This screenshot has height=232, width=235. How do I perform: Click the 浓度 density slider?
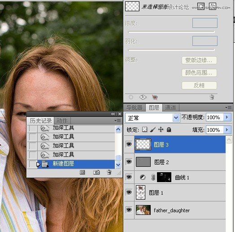[171, 32]
